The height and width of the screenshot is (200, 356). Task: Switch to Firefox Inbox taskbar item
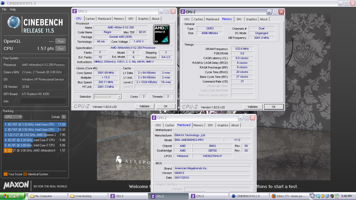[289, 196]
